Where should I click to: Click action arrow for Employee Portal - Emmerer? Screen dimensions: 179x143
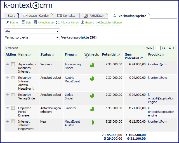(8, 108)
